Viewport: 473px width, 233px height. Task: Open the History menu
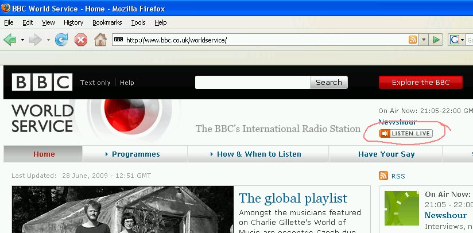coord(73,22)
